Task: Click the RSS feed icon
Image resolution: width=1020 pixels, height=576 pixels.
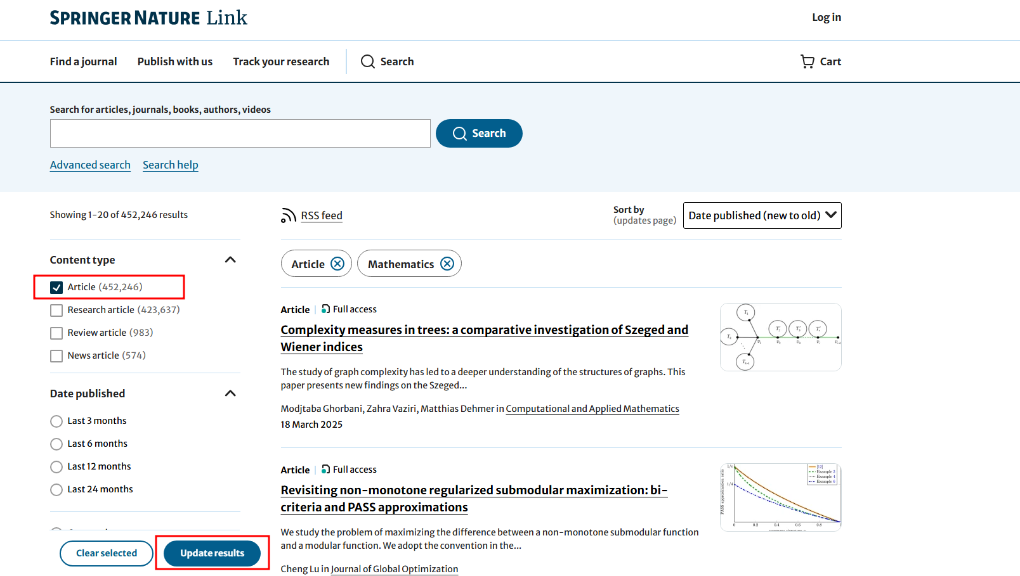Action: click(x=289, y=215)
